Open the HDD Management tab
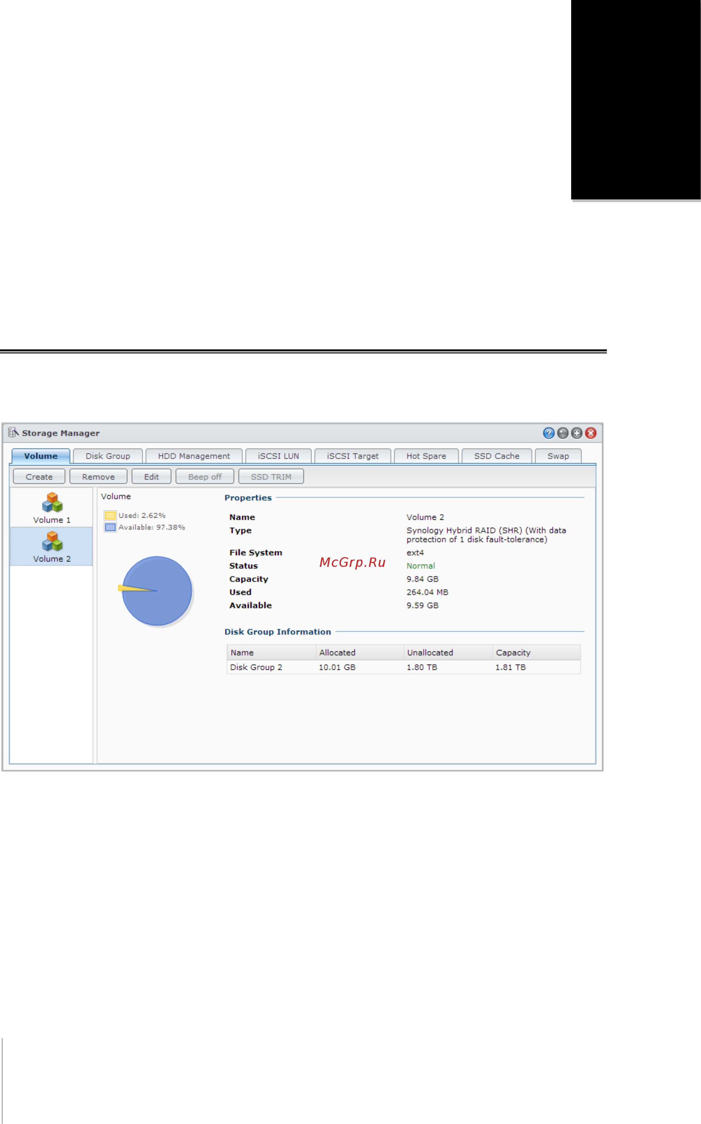This screenshot has height=1124, width=701. point(194,456)
